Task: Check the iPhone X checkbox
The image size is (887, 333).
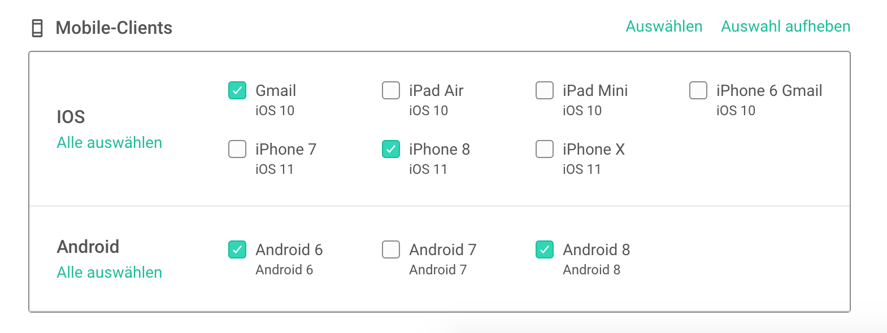Action: point(545,149)
